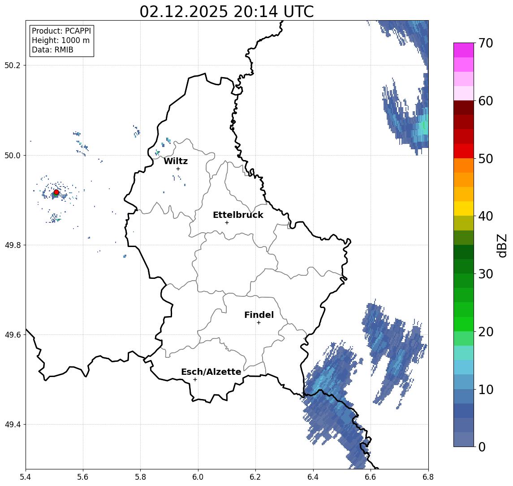Image resolution: width=513 pixels, height=486 pixels.
Task: Pick the dark red colorbar swatch below 60
Action: point(464,108)
